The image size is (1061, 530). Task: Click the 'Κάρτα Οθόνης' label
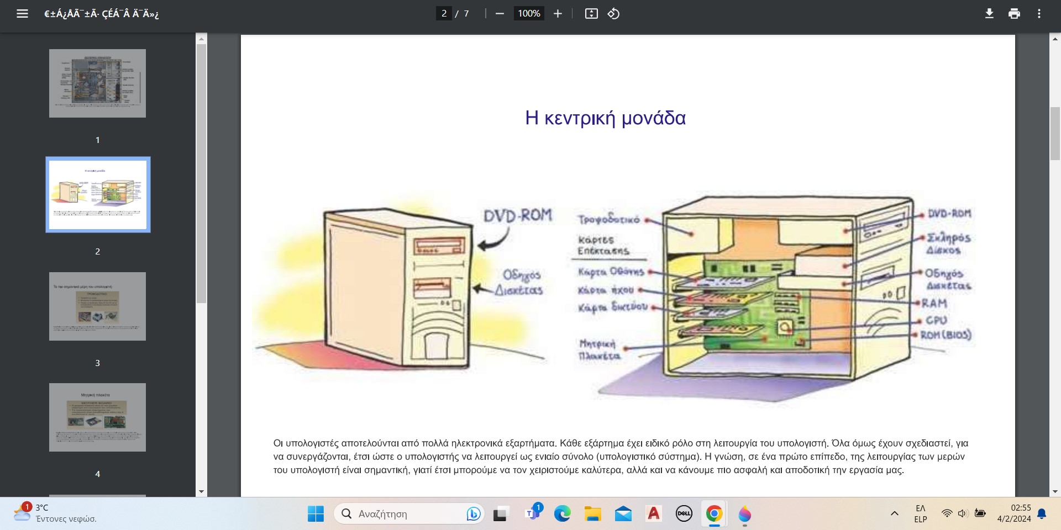[611, 272]
